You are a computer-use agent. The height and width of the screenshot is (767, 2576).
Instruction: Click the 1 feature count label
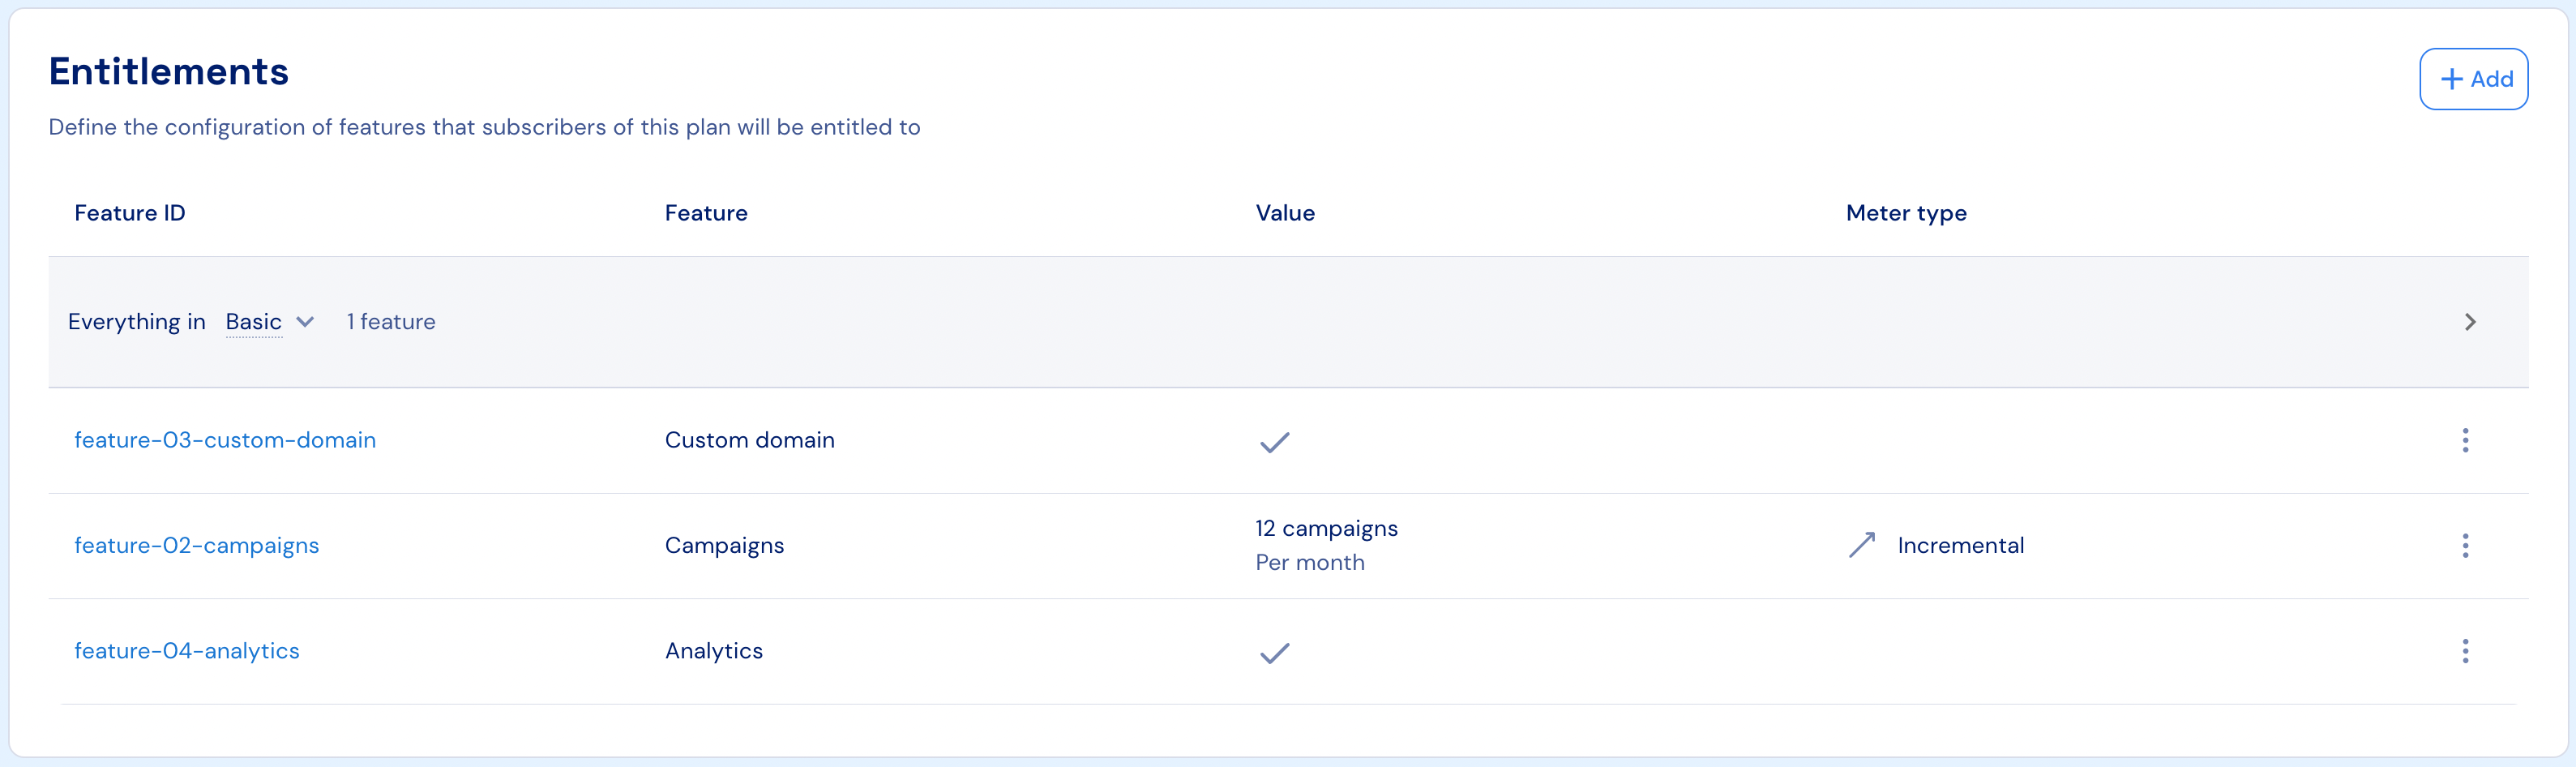[x=391, y=322]
